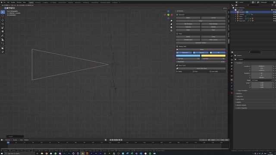The height and width of the screenshot is (155, 276).
Task: Hide Camera object in outliner viewport
Action: [274, 12]
